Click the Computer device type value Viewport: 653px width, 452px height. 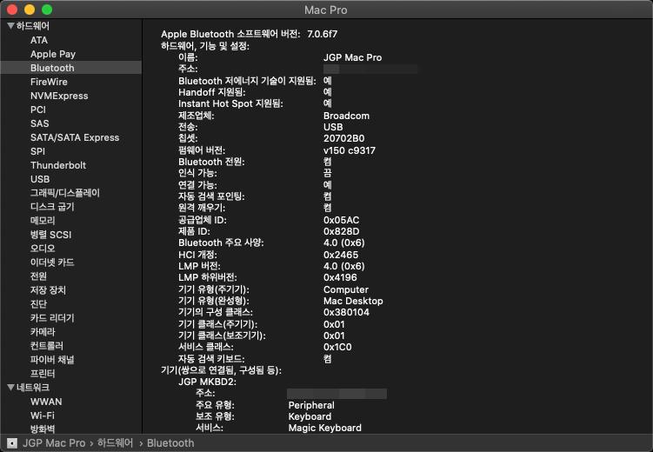click(346, 289)
